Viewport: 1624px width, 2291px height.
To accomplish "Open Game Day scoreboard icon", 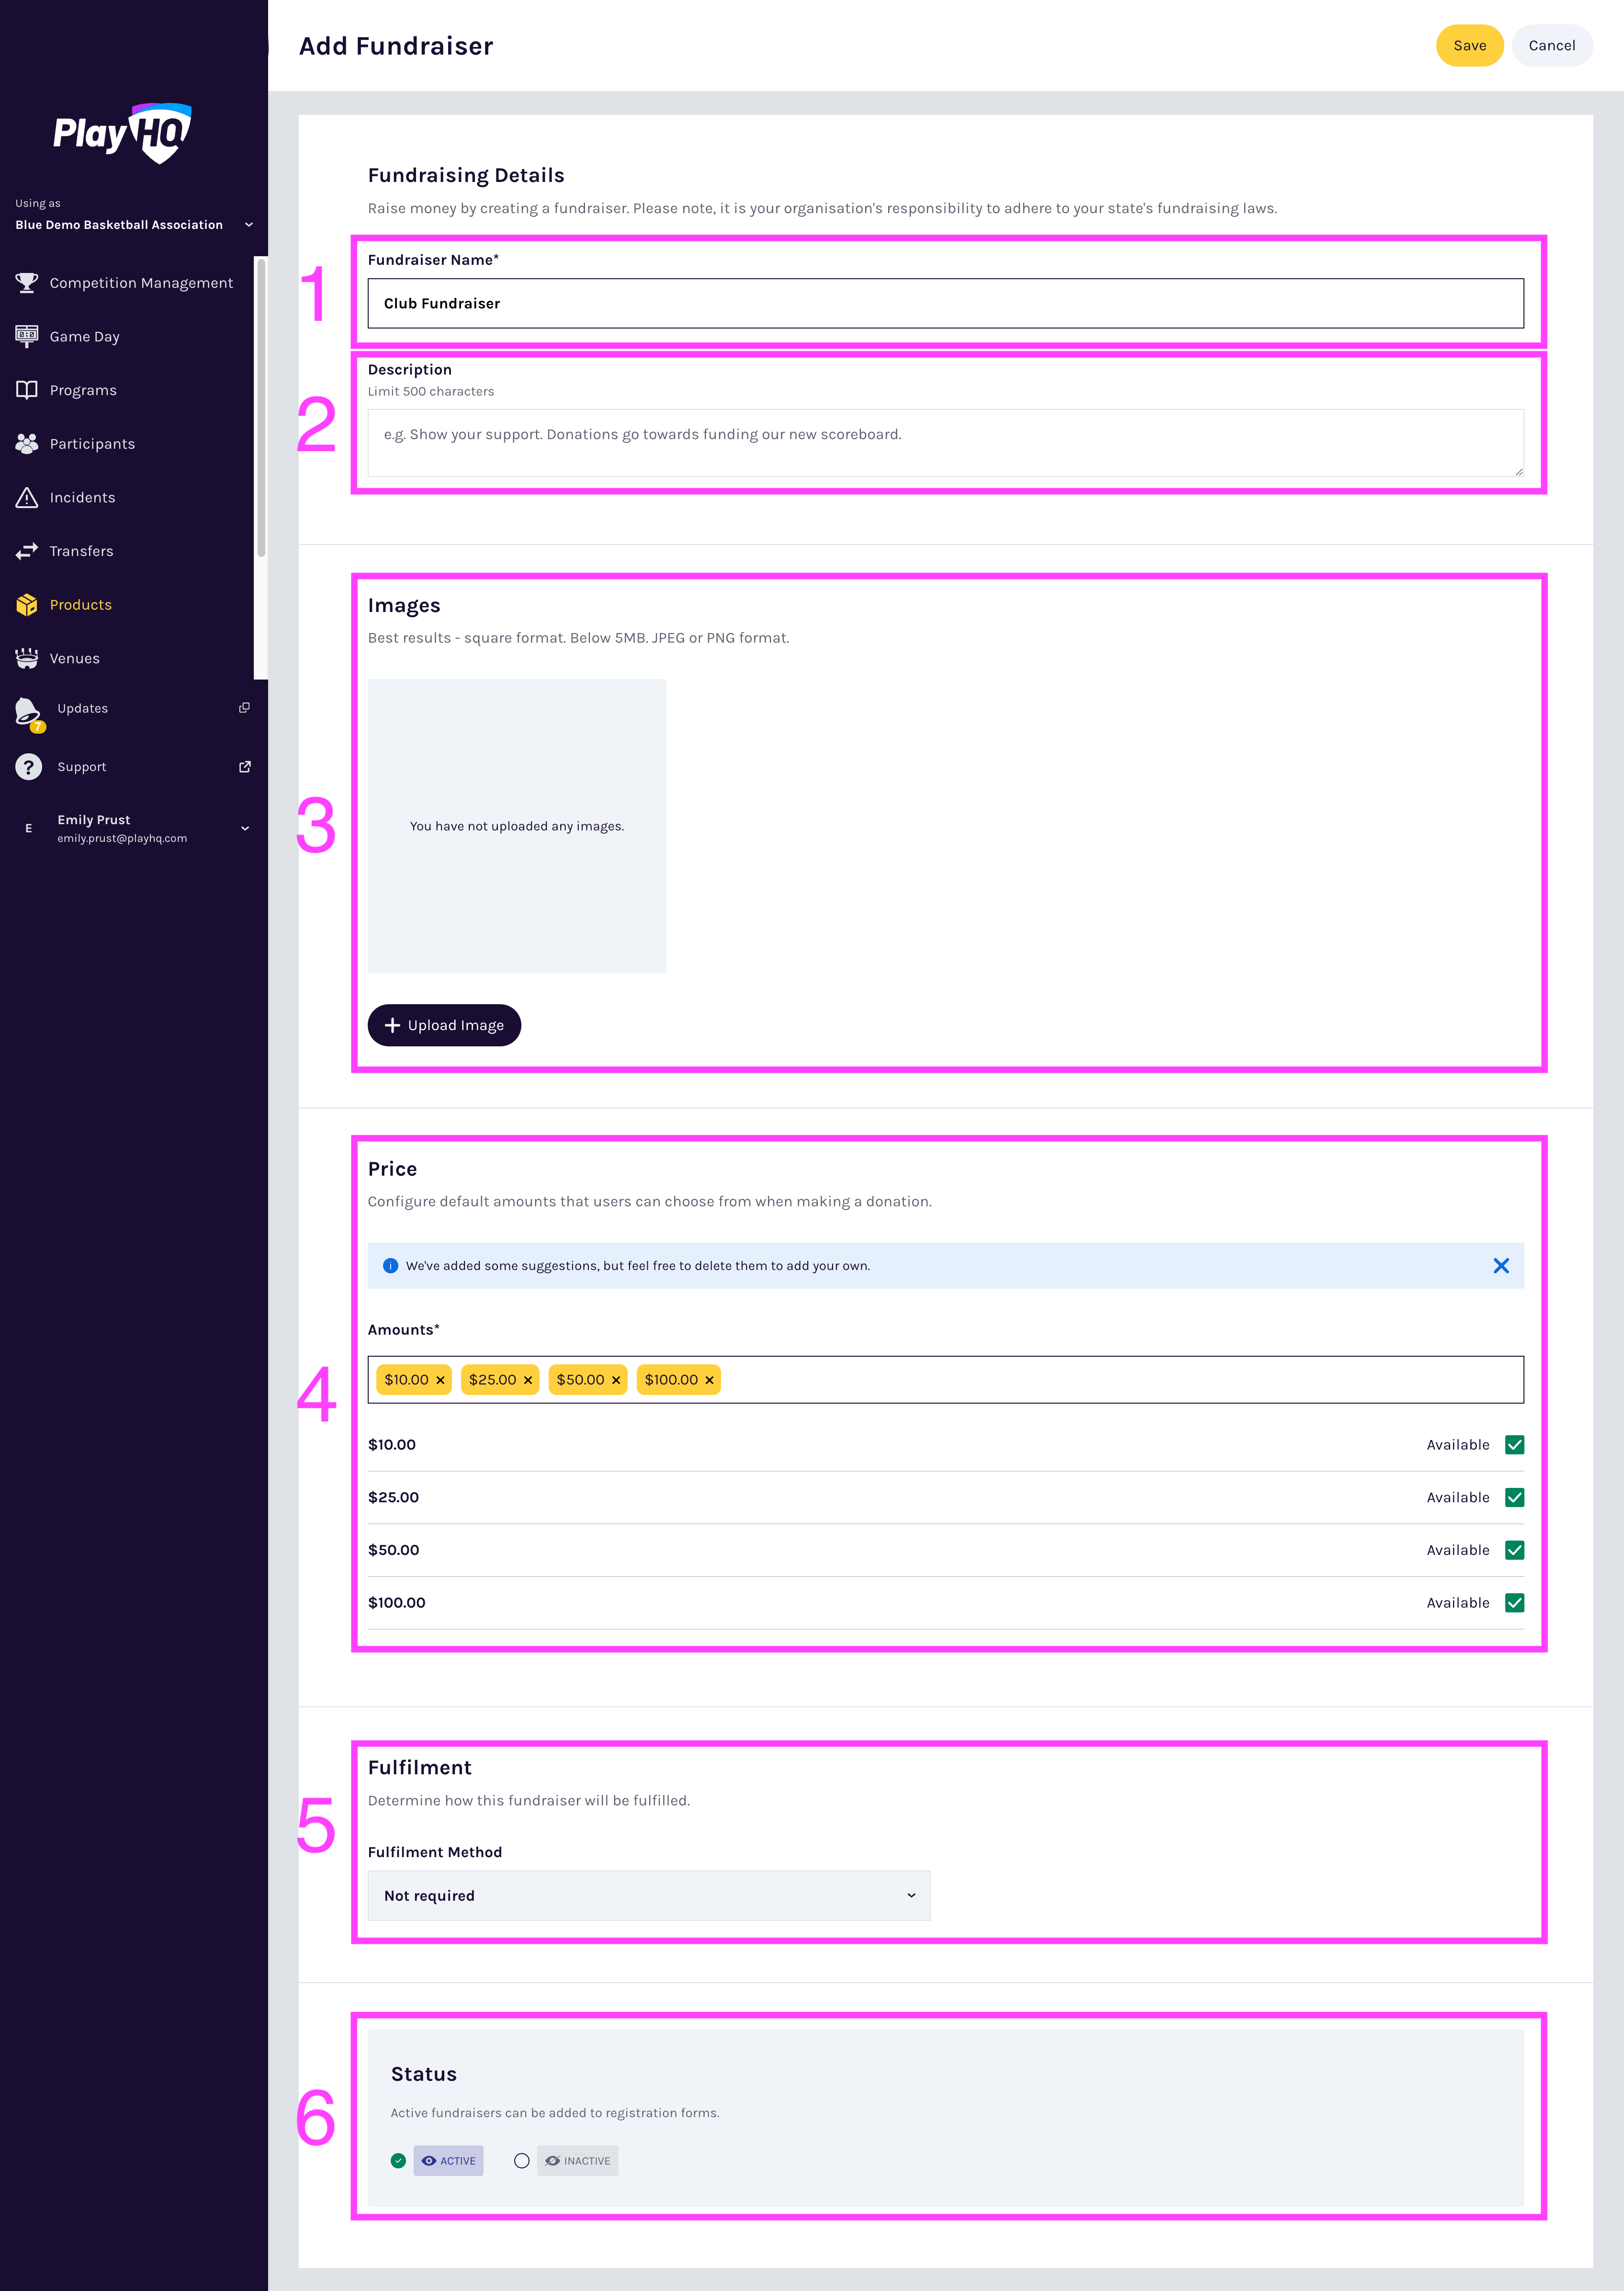I will coord(27,336).
